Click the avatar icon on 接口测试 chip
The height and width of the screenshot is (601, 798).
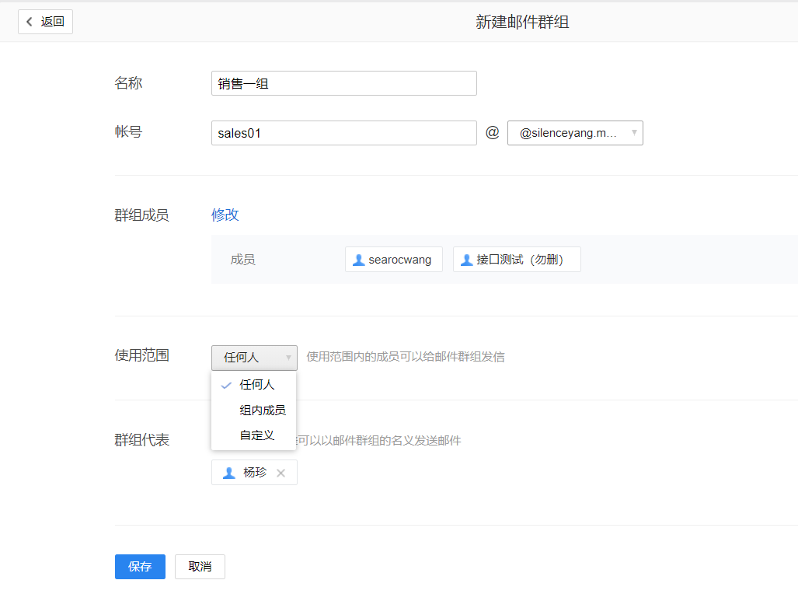point(466,260)
